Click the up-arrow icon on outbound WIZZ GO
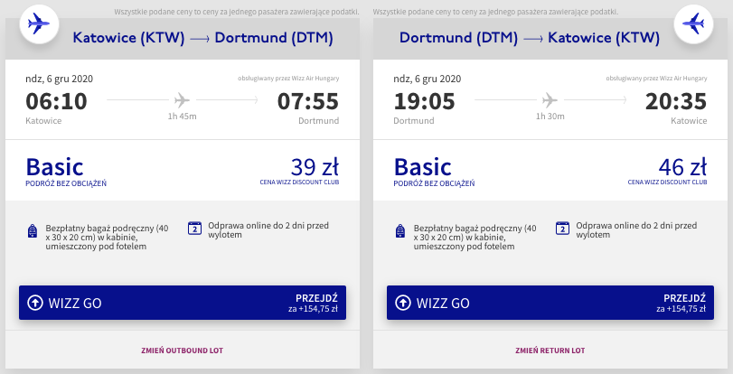The width and height of the screenshot is (733, 374). point(36,303)
